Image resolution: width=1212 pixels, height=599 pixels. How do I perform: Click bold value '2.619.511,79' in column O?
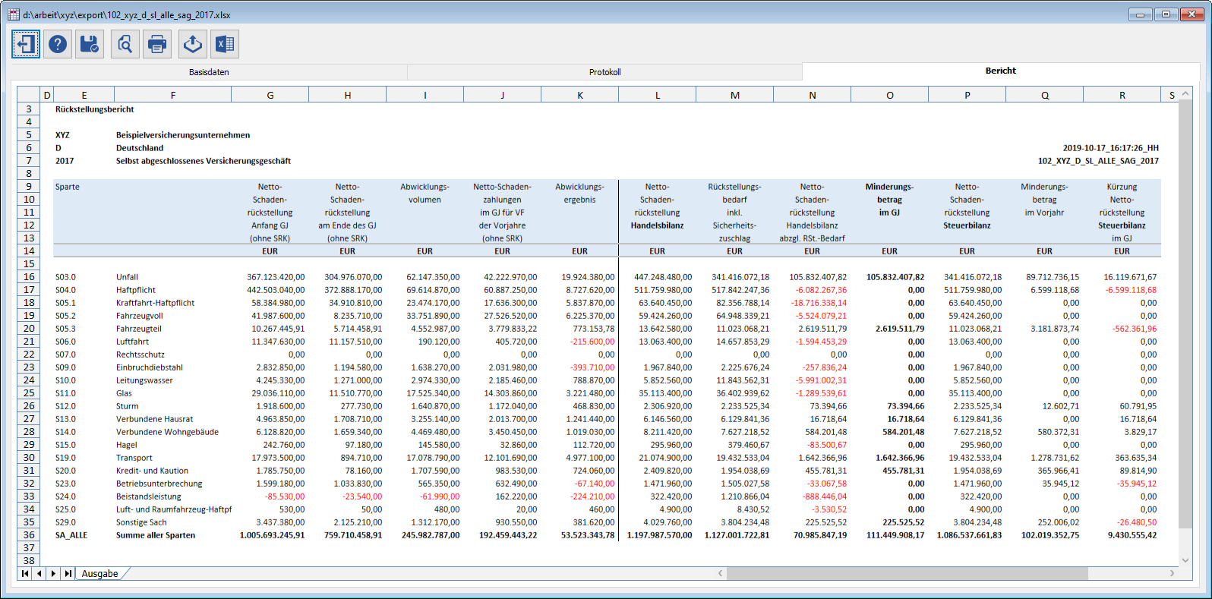[x=900, y=329]
